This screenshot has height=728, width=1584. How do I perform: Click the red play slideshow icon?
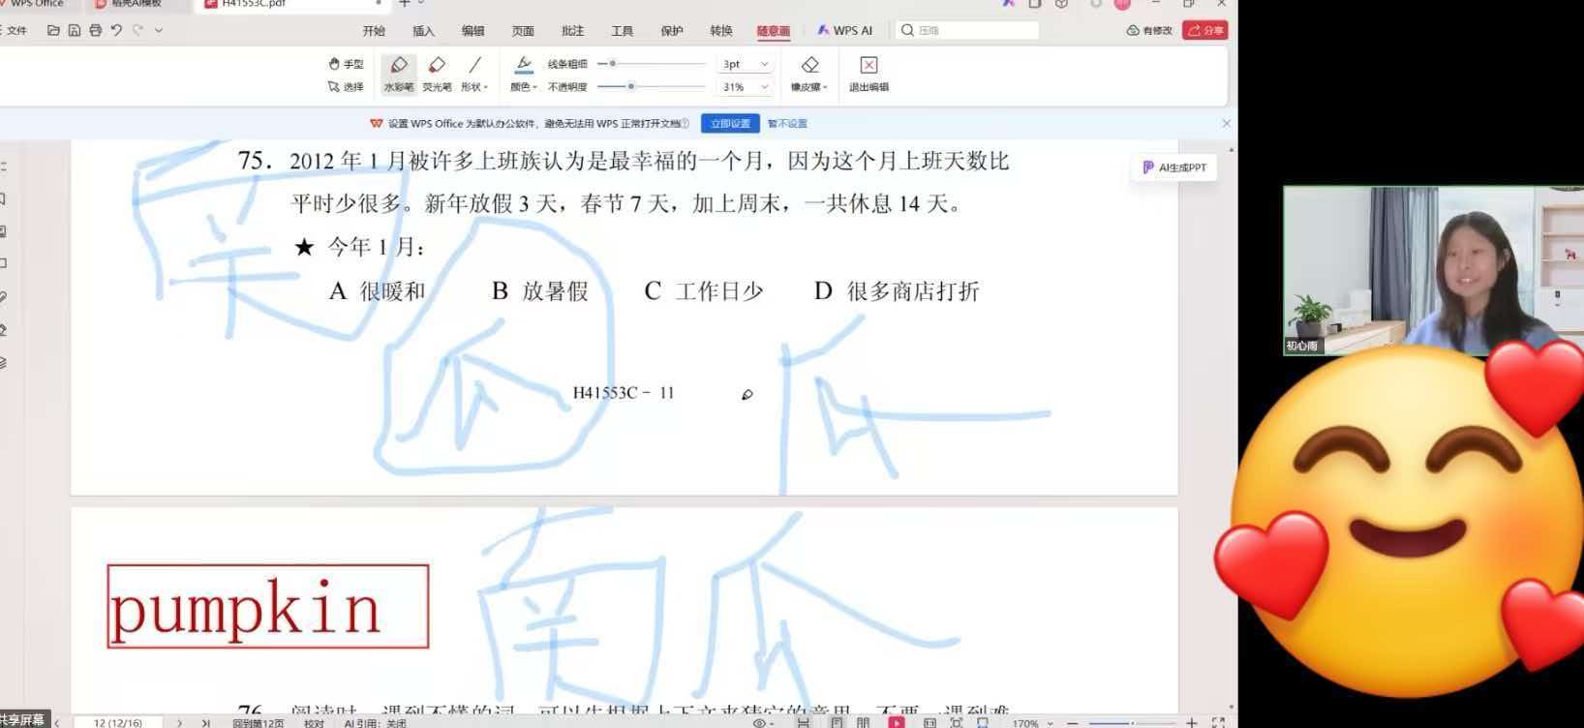(897, 722)
